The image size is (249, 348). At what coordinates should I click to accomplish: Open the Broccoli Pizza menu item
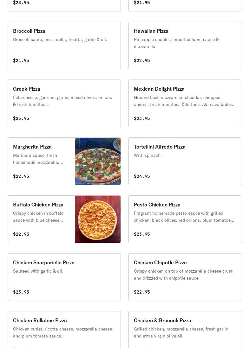64,45
